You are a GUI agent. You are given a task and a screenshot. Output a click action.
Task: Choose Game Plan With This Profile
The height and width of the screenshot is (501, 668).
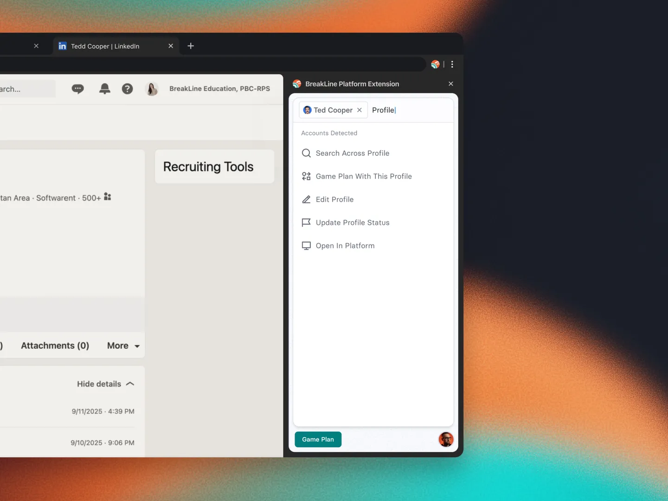(373, 176)
